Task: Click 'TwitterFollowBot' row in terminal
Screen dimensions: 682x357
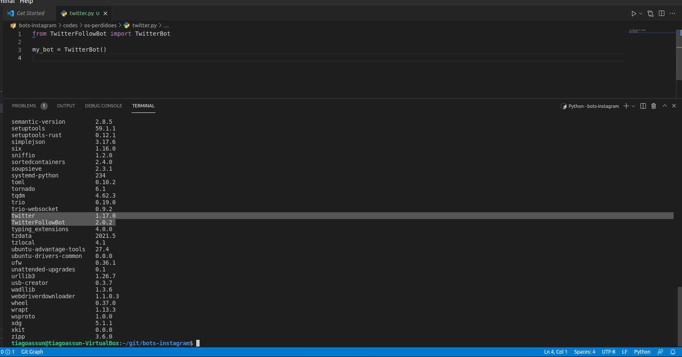Action: (x=63, y=222)
